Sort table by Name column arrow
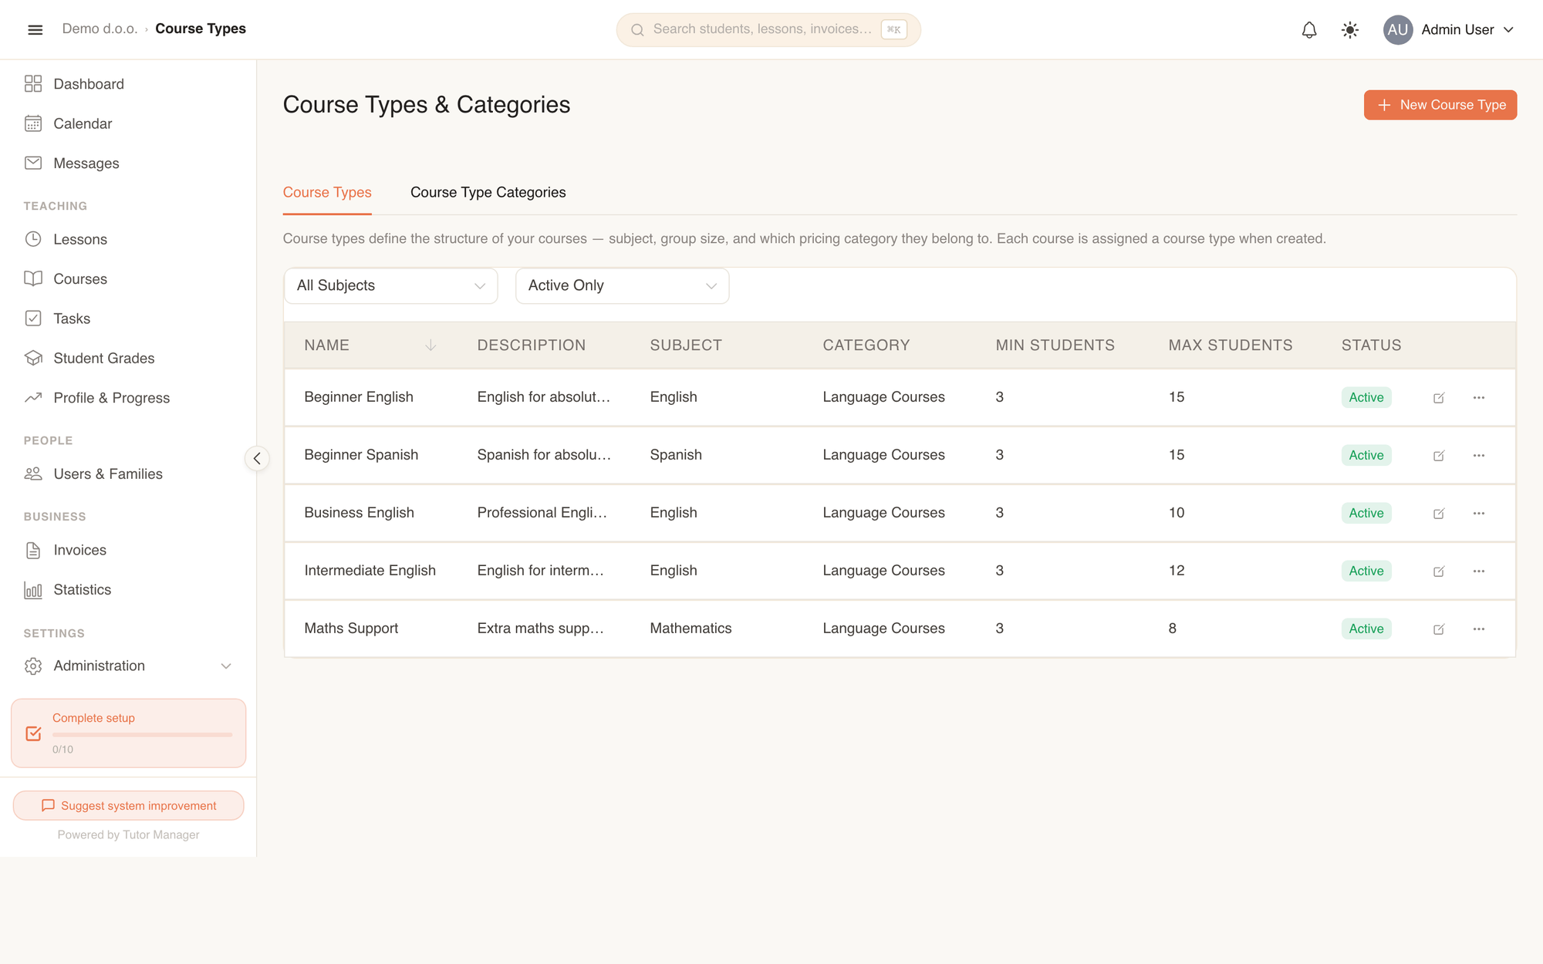Viewport: 1543px width, 964px height. [430, 345]
